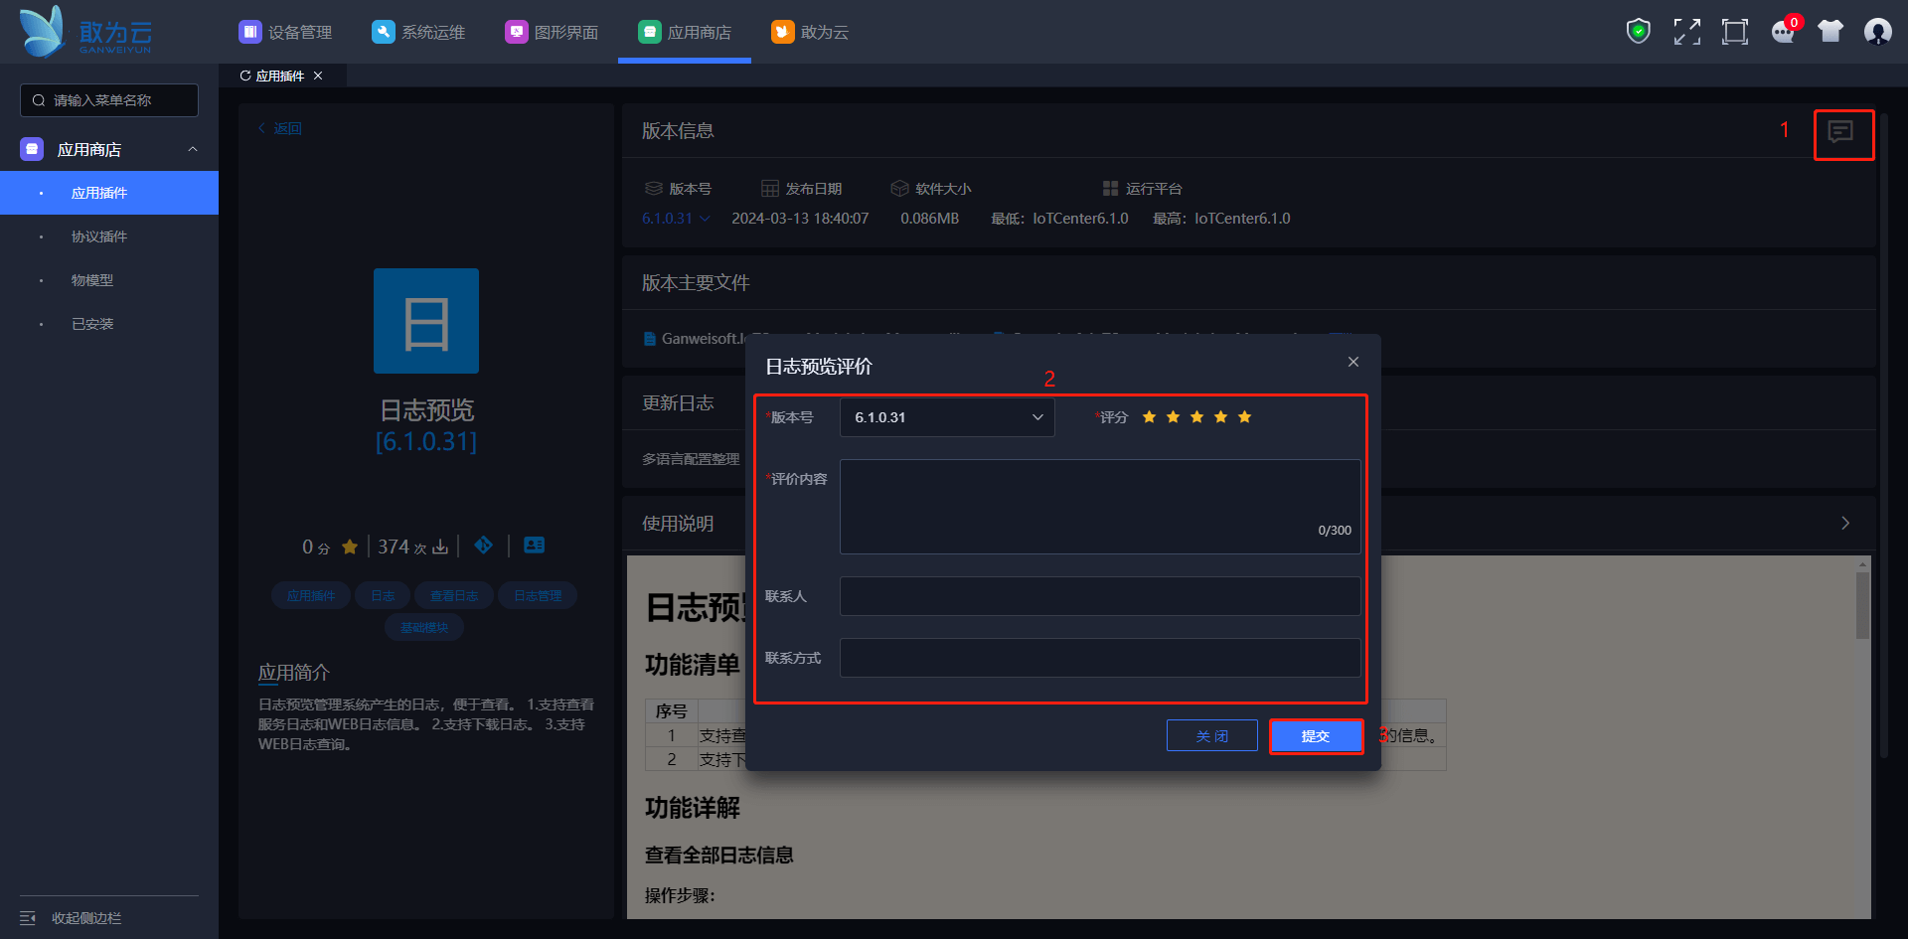
Task: Set rating to two stars
Action: [x=1173, y=417]
